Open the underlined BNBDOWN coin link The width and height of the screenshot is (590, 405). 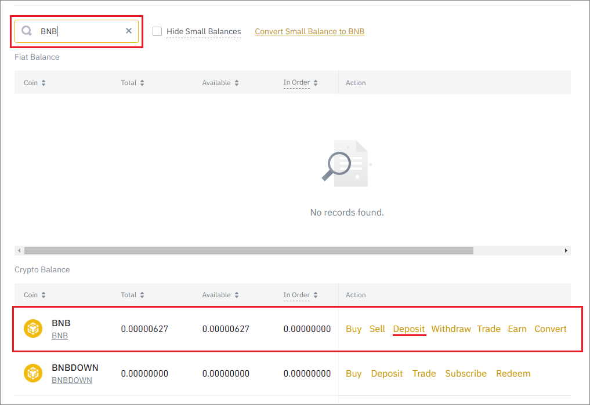(x=72, y=380)
